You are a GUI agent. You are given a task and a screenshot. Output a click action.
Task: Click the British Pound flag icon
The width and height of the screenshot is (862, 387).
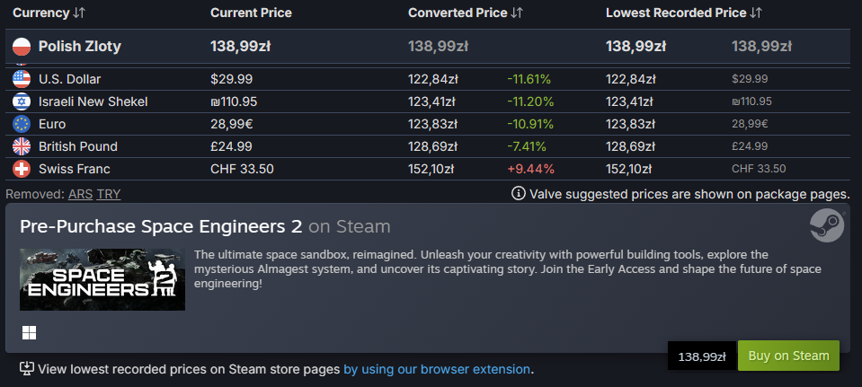22,146
